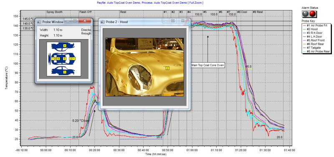Click the #3 zone label

click(181, 12)
